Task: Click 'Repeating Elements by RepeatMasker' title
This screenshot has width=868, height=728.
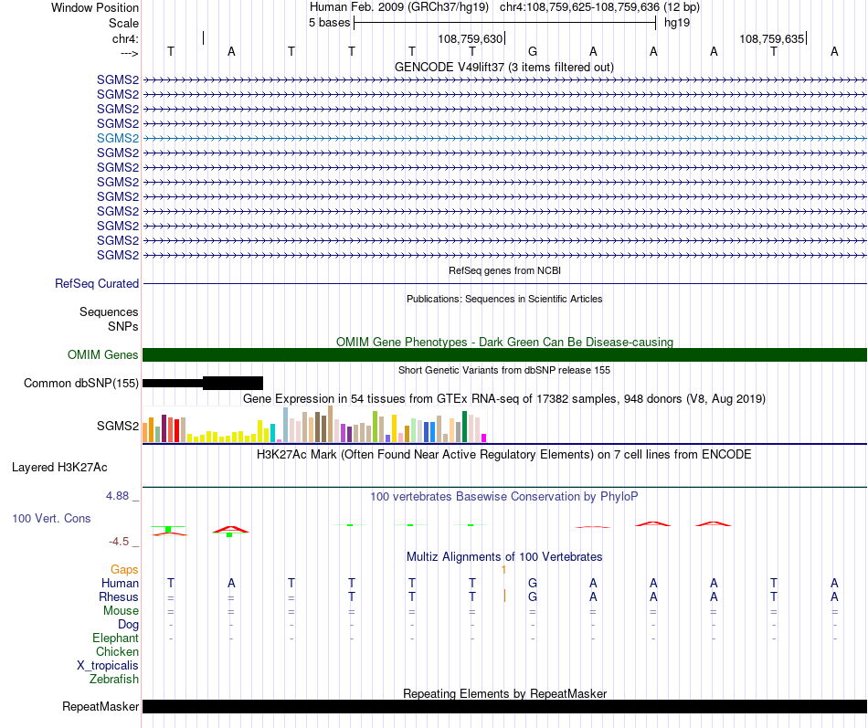Action: pos(505,693)
